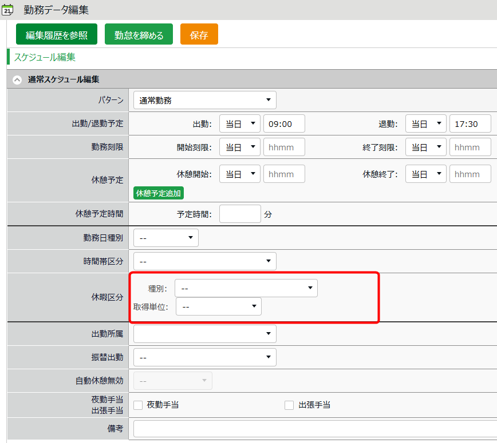Open the 勤務日種別 dropdown
The width and height of the screenshot is (497, 443).
click(x=165, y=238)
